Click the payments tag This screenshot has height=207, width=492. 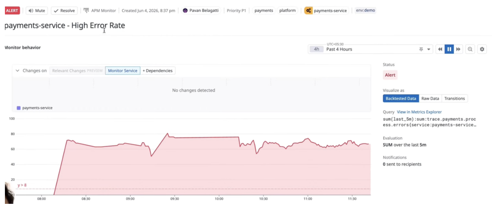(x=264, y=11)
